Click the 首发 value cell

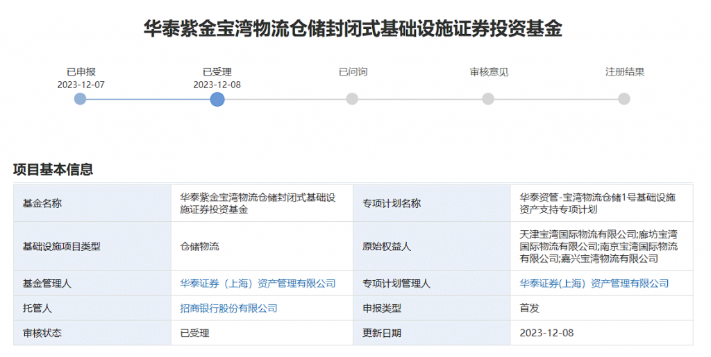coord(602,308)
